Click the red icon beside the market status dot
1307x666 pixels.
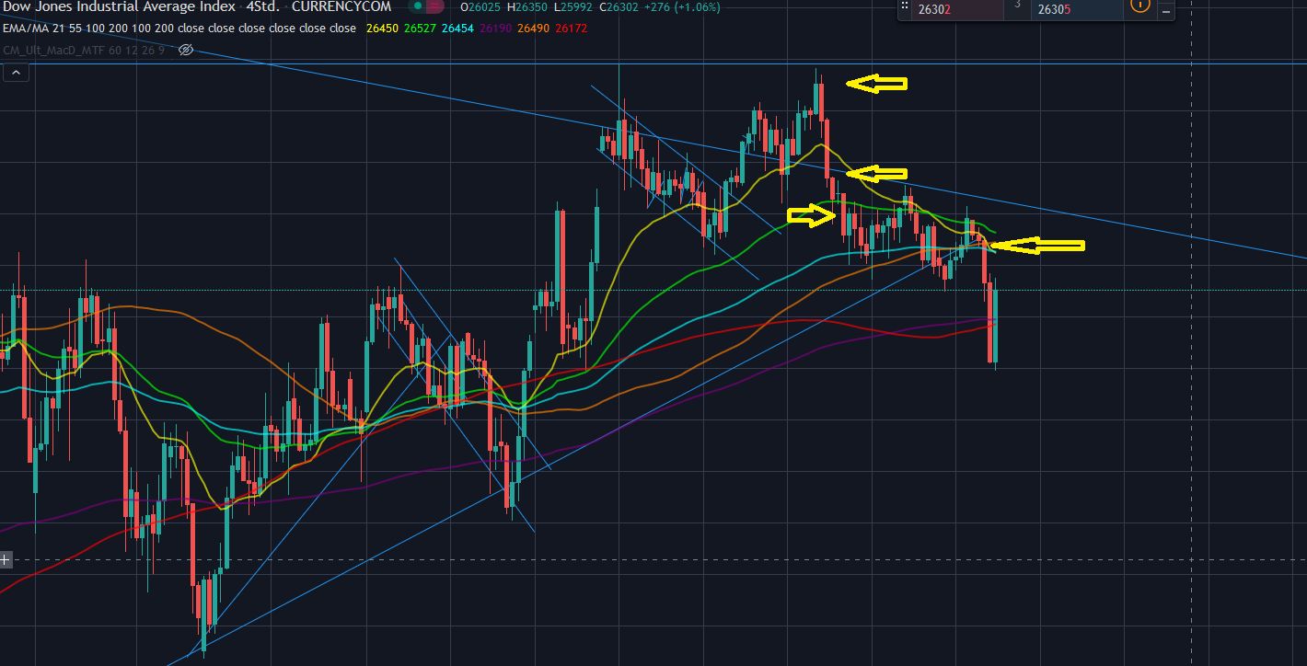pyautogui.click(x=434, y=6)
